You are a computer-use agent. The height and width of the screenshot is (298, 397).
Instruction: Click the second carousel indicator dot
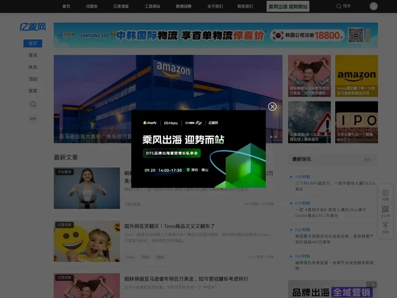tap(271, 137)
